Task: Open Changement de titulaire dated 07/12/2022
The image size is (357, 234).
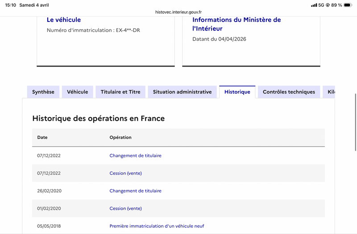Action: pos(135,156)
